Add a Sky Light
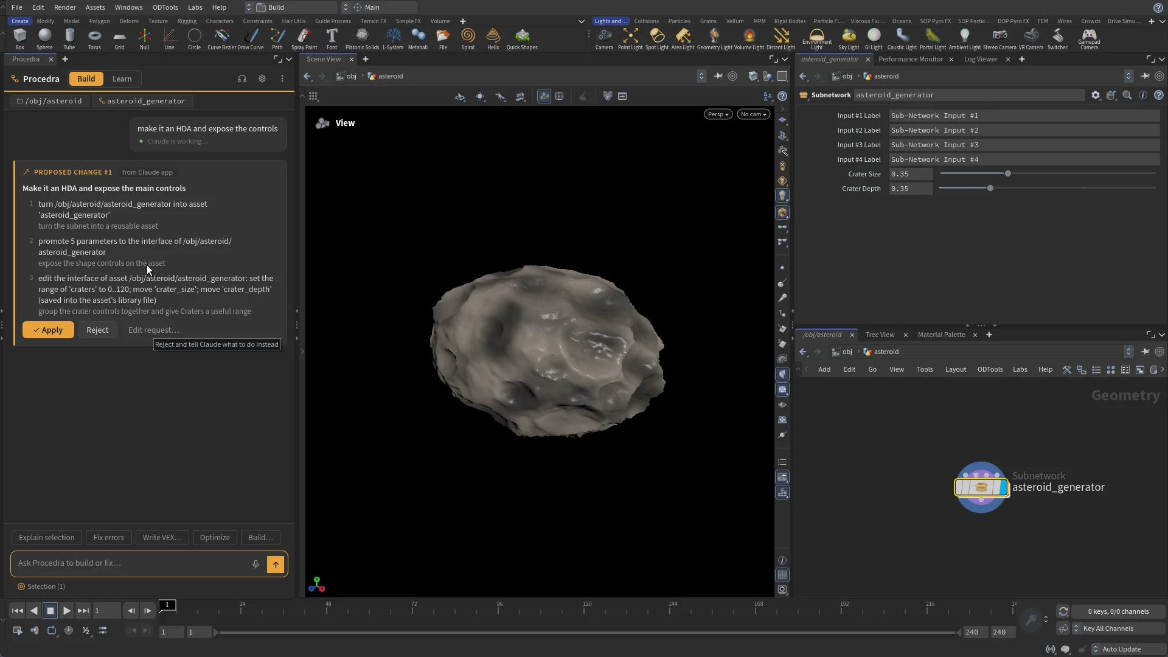This screenshot has height=657, width=1168. pyautogui.click(x=849, y=39)
